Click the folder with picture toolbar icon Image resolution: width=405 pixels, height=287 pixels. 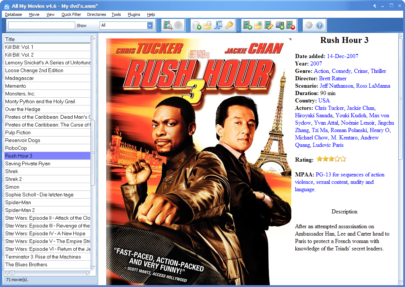(258, 25)
